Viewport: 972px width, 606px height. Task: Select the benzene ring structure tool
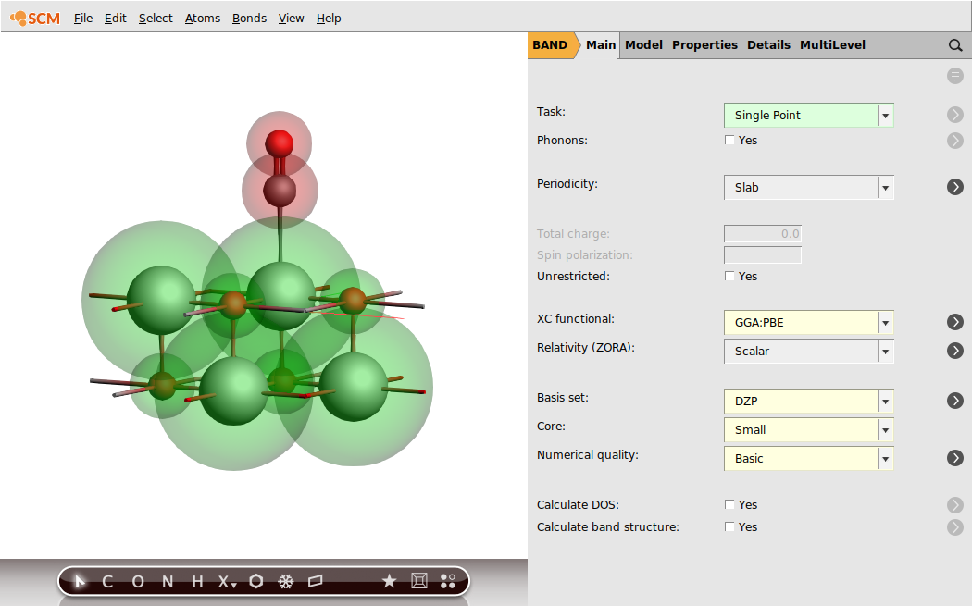click(256, 581)
